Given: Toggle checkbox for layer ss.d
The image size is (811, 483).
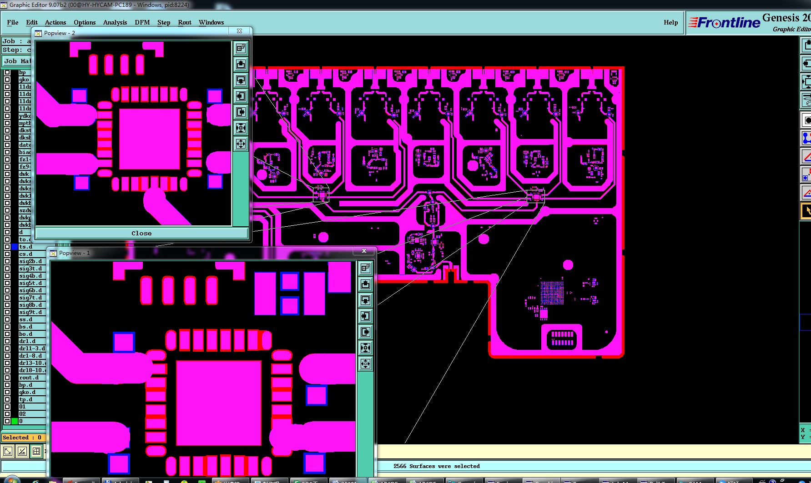Looking at the screenshot, I should coord(7,319).
